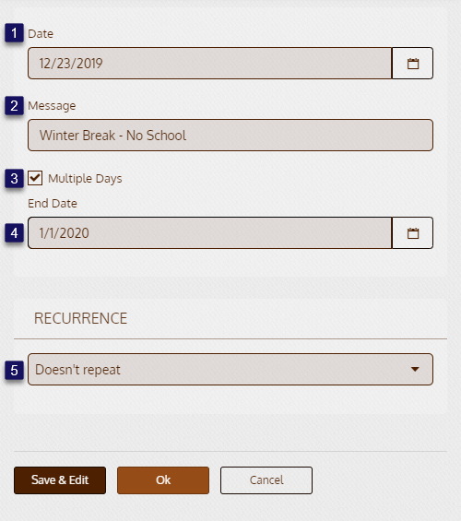Select the RECURRENCE section heading
The height and width of the screenshot is (521, 461).
(x=81, y=318)
